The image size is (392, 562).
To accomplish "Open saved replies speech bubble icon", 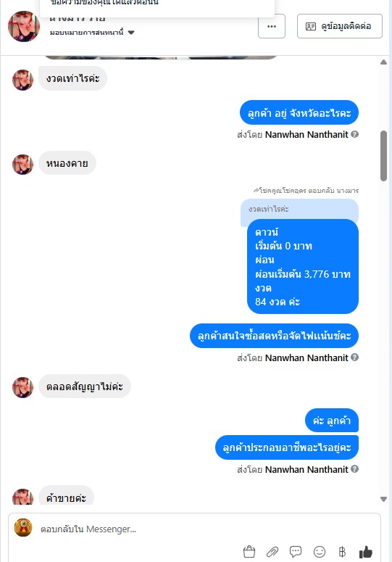I will point(296,552).
